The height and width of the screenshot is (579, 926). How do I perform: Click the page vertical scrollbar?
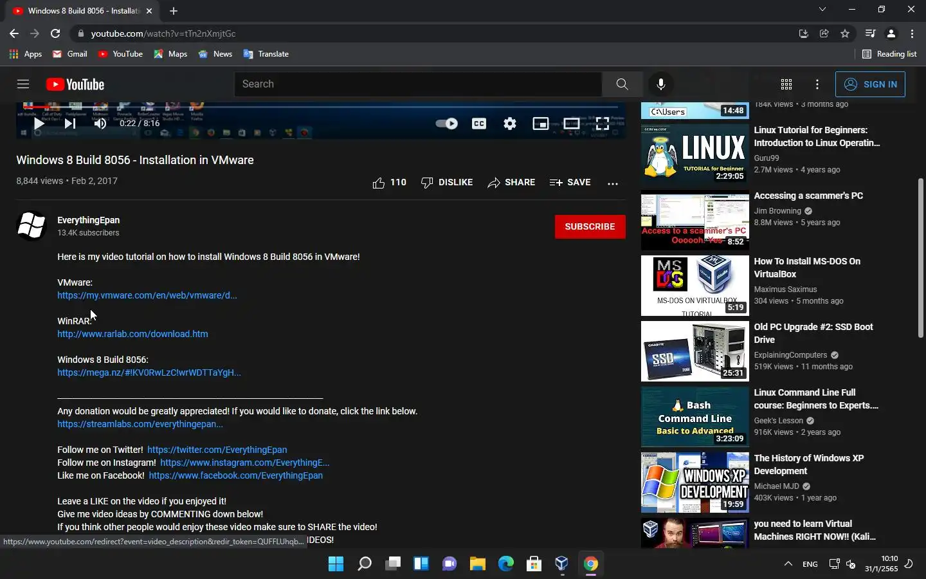pyautogui.click(x=921, y=257)
